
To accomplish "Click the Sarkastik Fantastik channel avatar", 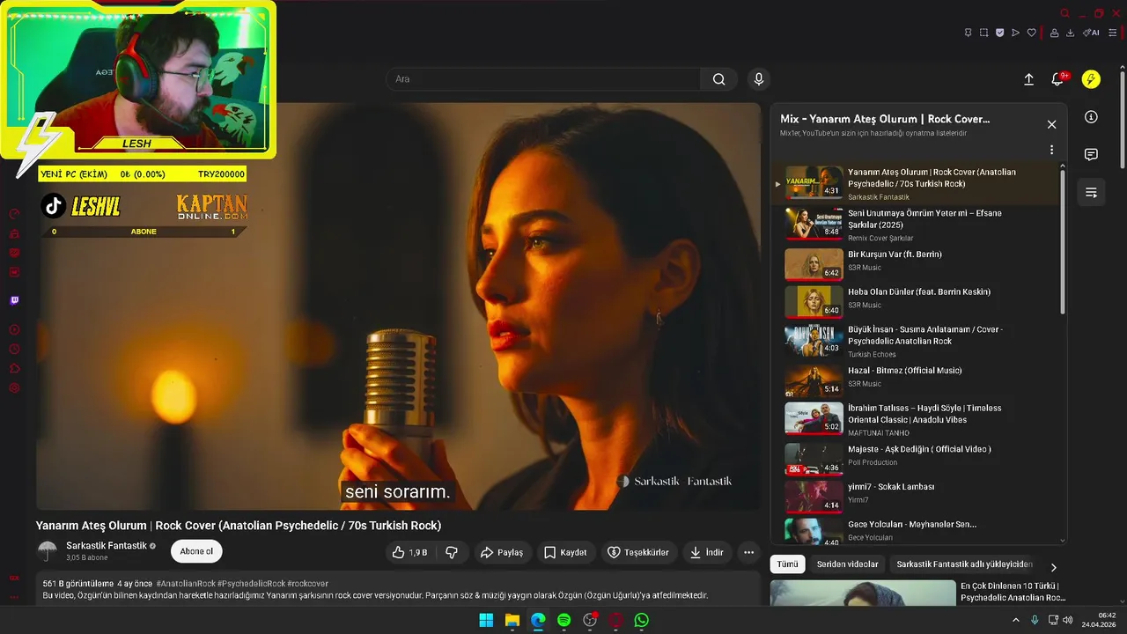I will (x=48, y=551).
